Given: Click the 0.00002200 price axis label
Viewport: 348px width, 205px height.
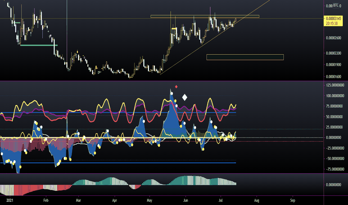Looking at the screenshot, I should 333,53.
